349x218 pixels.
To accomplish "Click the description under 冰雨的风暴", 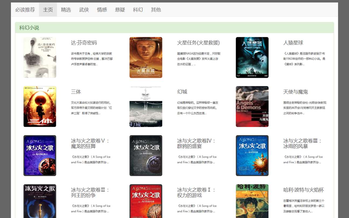I will pyautogui.click(x=303, y=160).
